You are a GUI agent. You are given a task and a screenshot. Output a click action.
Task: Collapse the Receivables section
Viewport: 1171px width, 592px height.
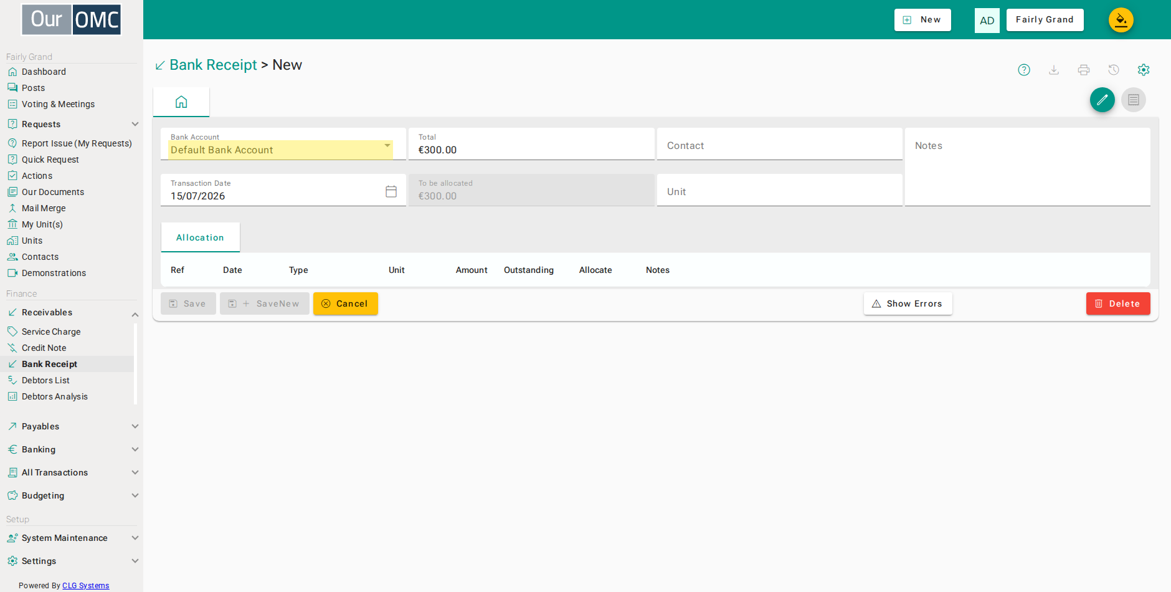(x=135, y=314)
